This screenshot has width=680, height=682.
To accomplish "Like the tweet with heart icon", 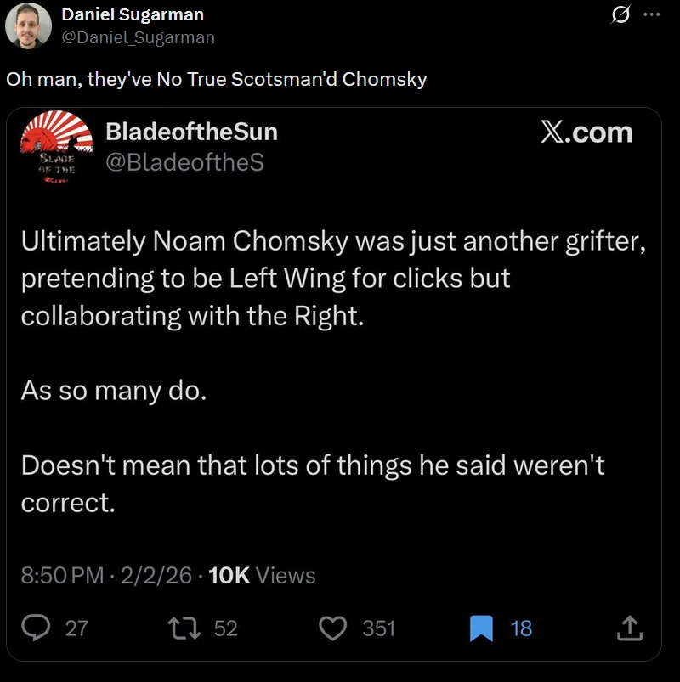I will [x=332, y=628].
